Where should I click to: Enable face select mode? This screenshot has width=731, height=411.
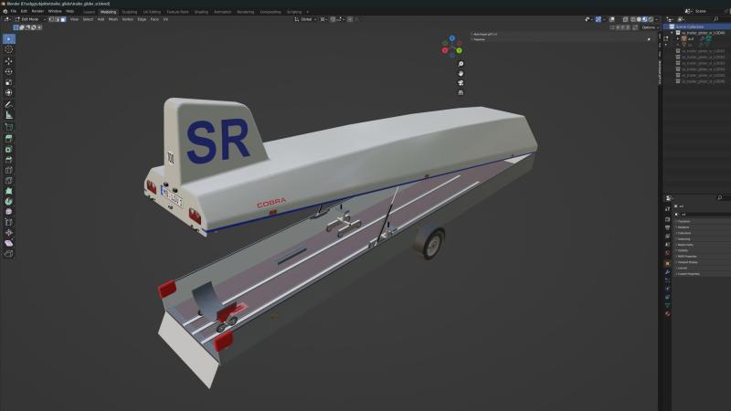[x=63, y=19]
